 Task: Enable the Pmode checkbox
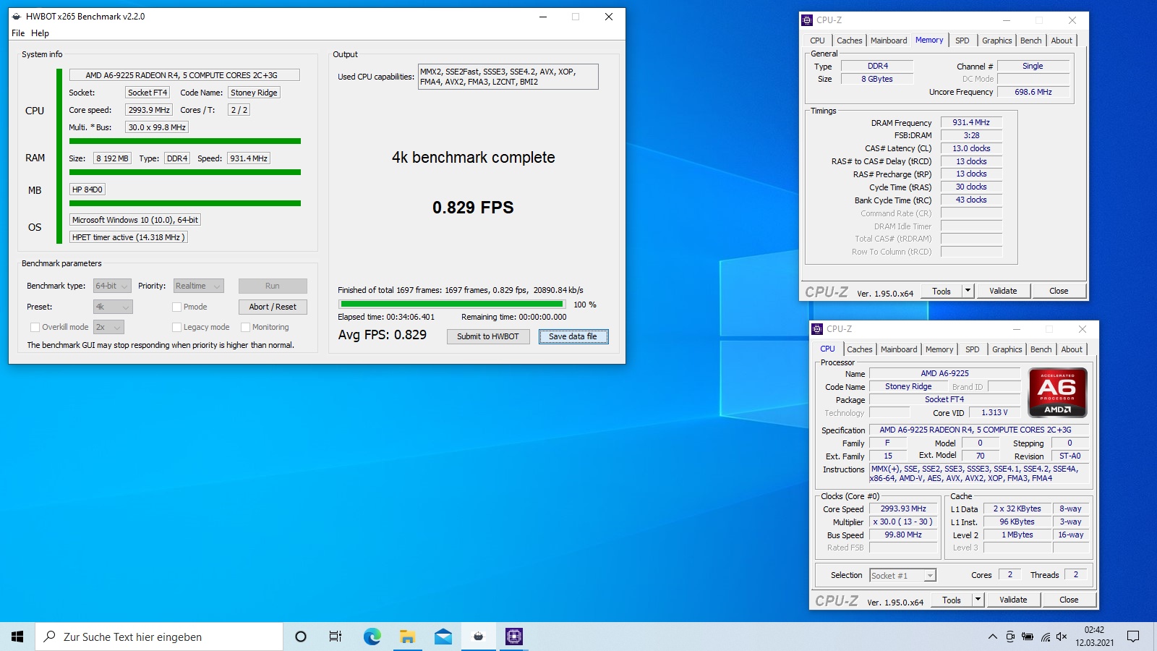176,307
